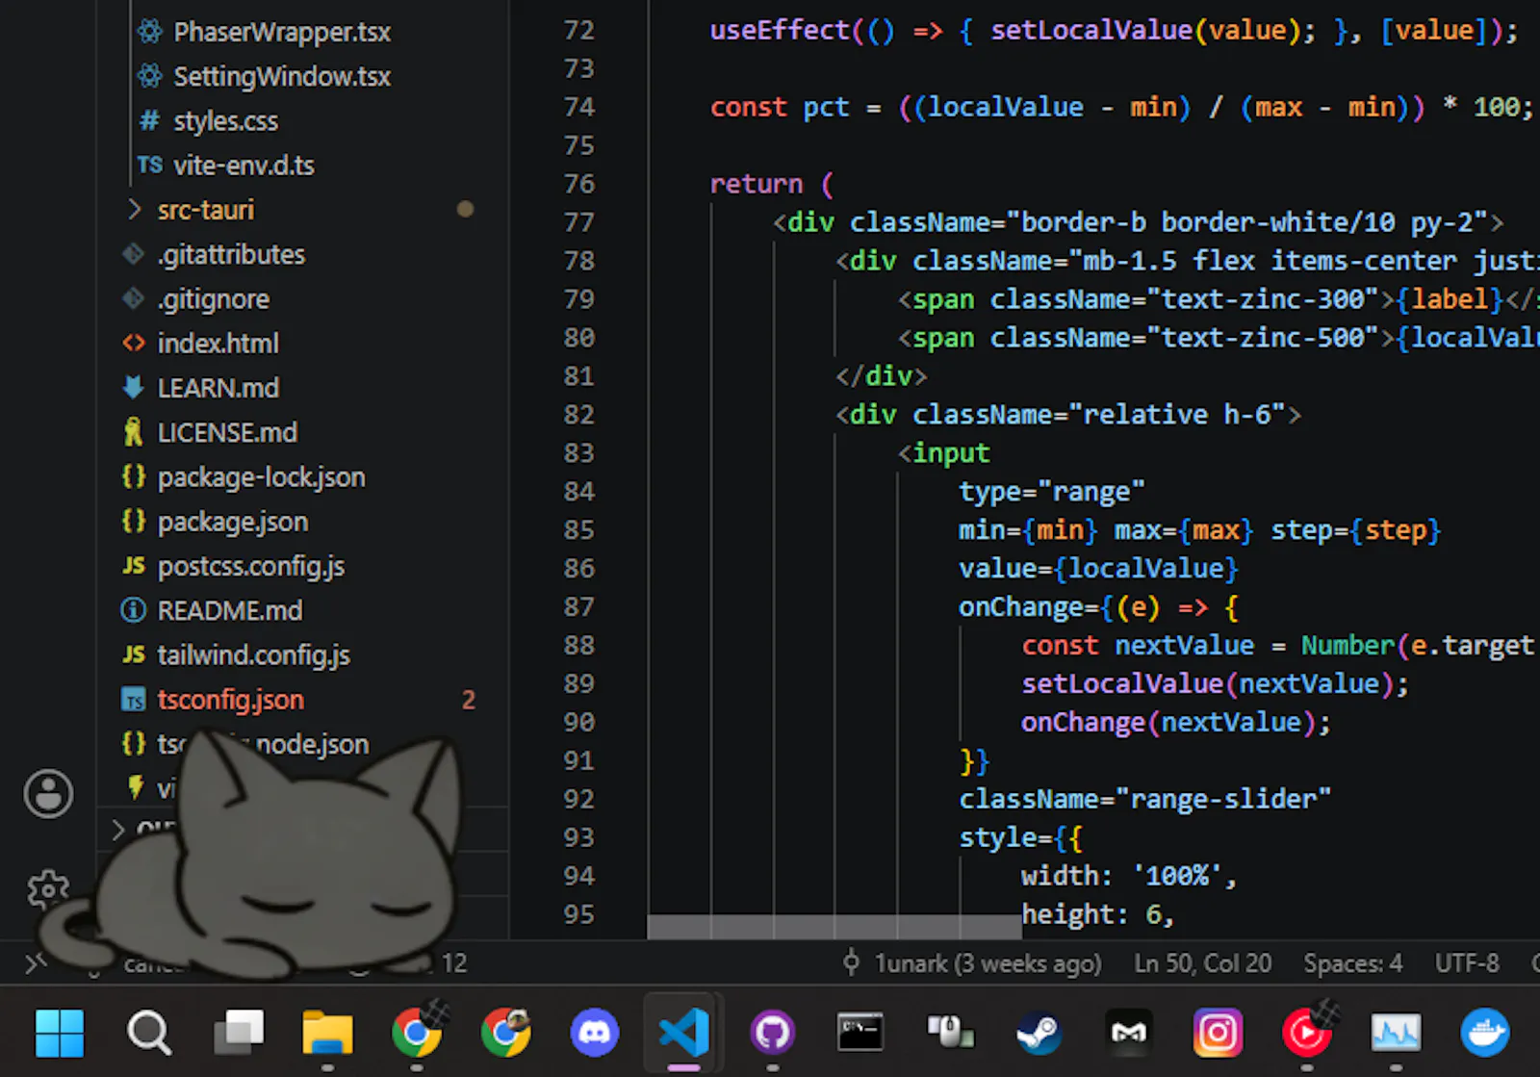Click the 'pct' variable on line 74

point(827,106)
